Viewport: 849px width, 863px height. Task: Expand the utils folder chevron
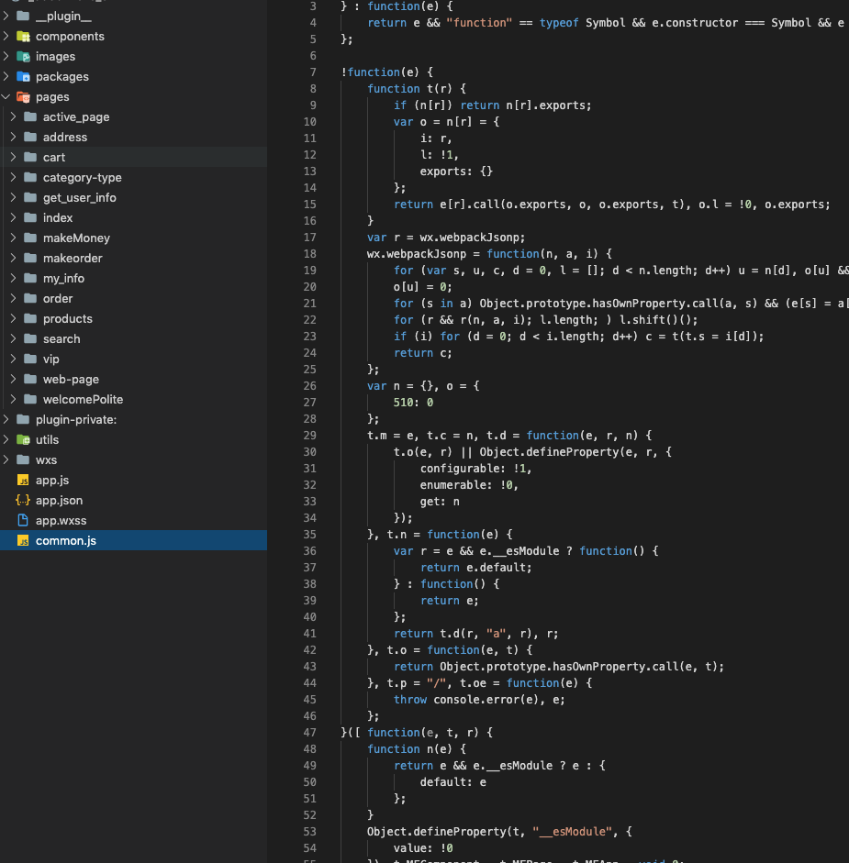point(6,440)
